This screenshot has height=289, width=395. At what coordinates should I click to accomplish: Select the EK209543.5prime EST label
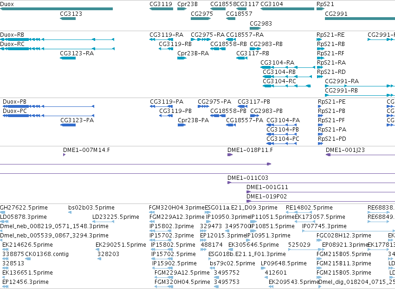click(x=294, y=282)
